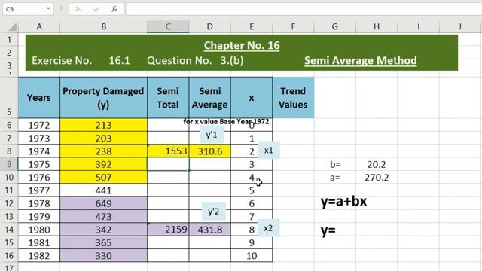Select the semi total cell 2159
This screenshot has width=482, height=271.
168,230
